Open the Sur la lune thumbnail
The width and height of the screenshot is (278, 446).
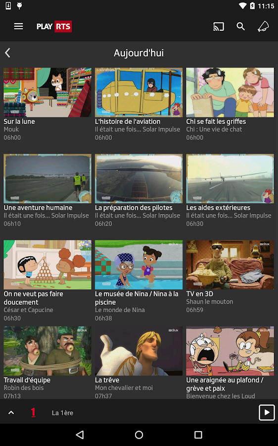pyautogui.click(x=47, y=93)
